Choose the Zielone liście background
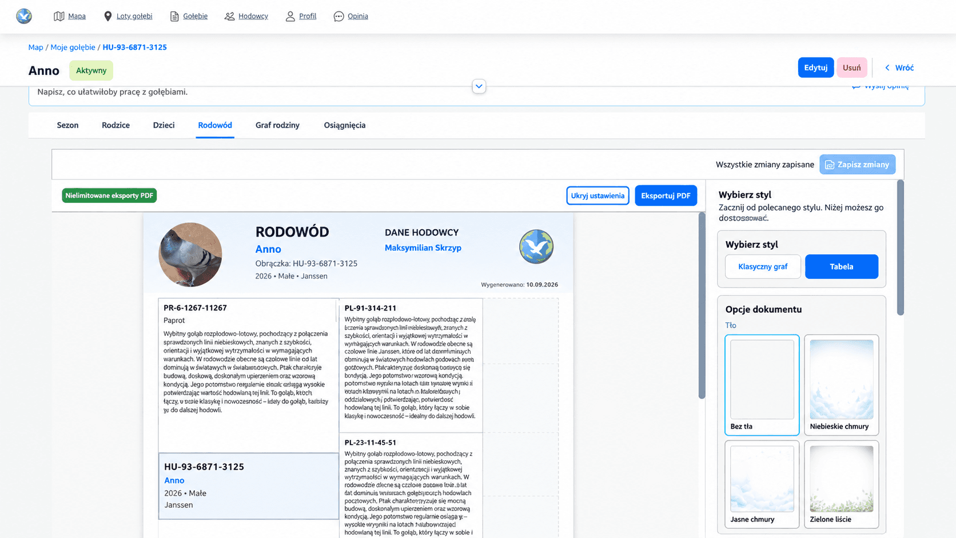This screenshot has height=538, width=956. pyautogui.click(x=842, y=484)
